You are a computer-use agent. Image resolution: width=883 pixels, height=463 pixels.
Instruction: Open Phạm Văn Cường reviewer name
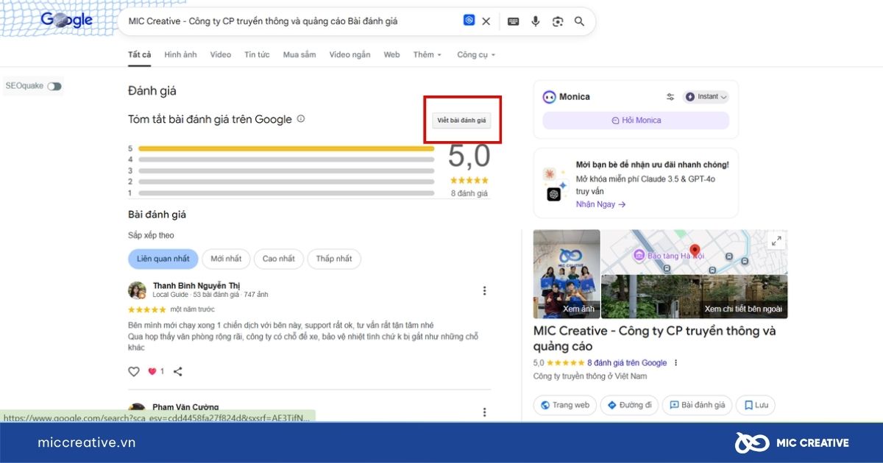click(185, 407)
